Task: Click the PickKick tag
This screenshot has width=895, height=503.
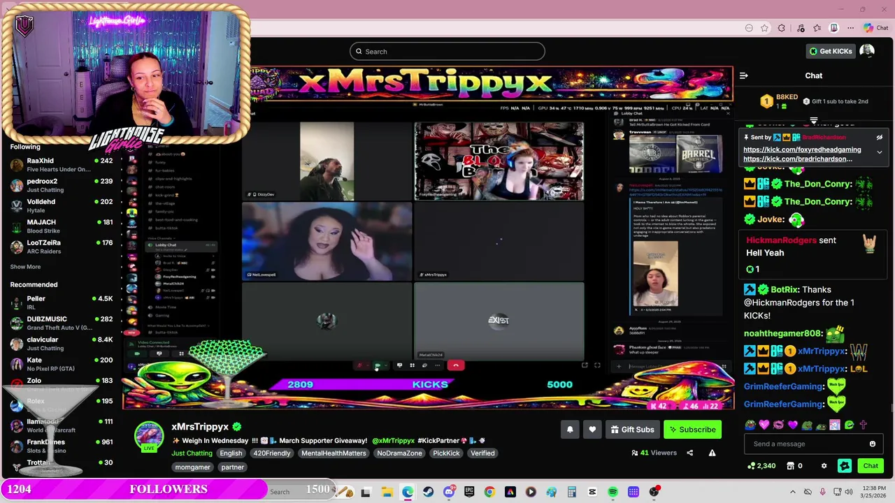Action: (x=446, y=453)
